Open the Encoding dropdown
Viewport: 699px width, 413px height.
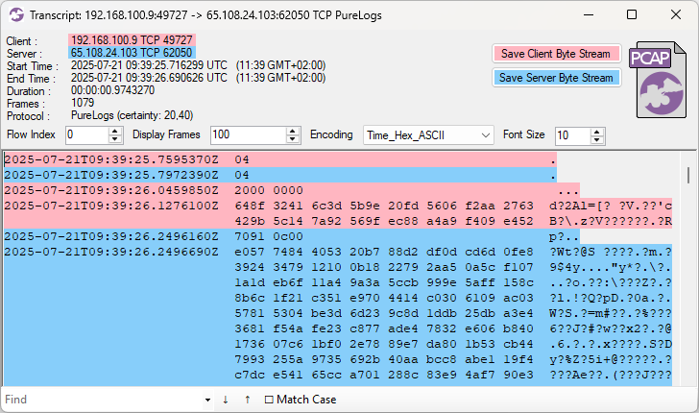click(428, 135)
